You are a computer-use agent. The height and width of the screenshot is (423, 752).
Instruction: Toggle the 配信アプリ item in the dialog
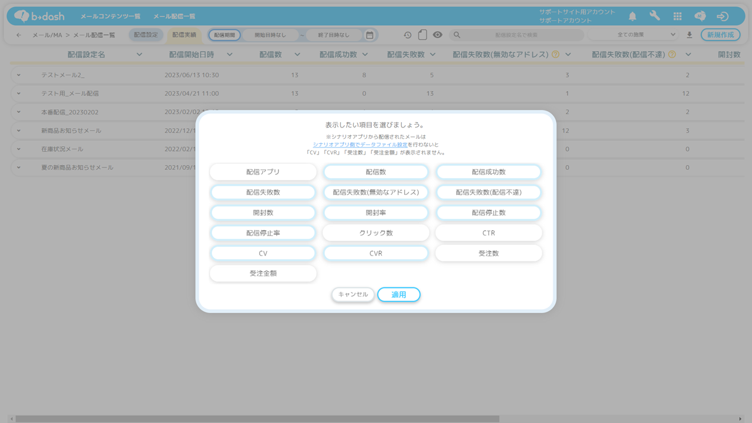pyautogui.click(x=263, y=172)
